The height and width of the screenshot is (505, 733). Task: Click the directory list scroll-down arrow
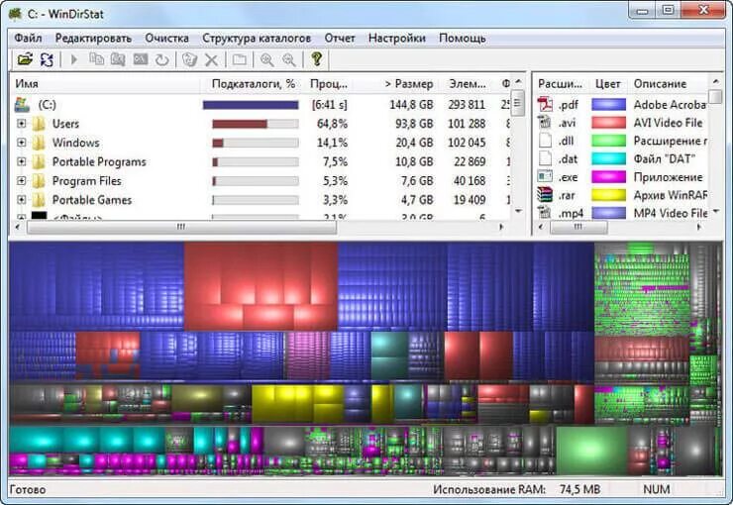[x=518, y=211]
